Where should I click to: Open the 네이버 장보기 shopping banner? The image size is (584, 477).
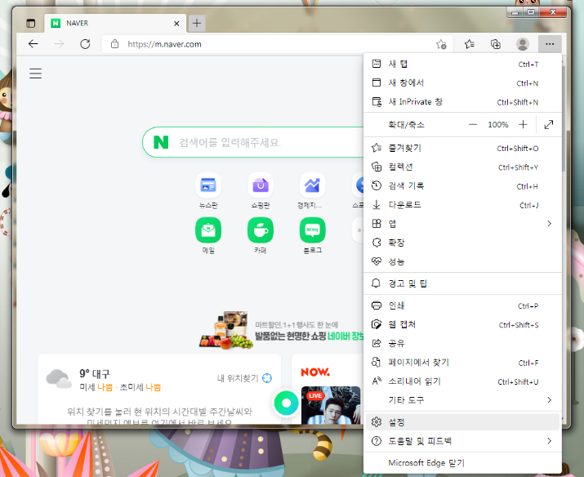coord(282,331)
